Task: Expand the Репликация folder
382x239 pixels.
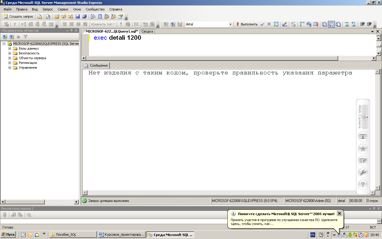Action: click(10, 63)
